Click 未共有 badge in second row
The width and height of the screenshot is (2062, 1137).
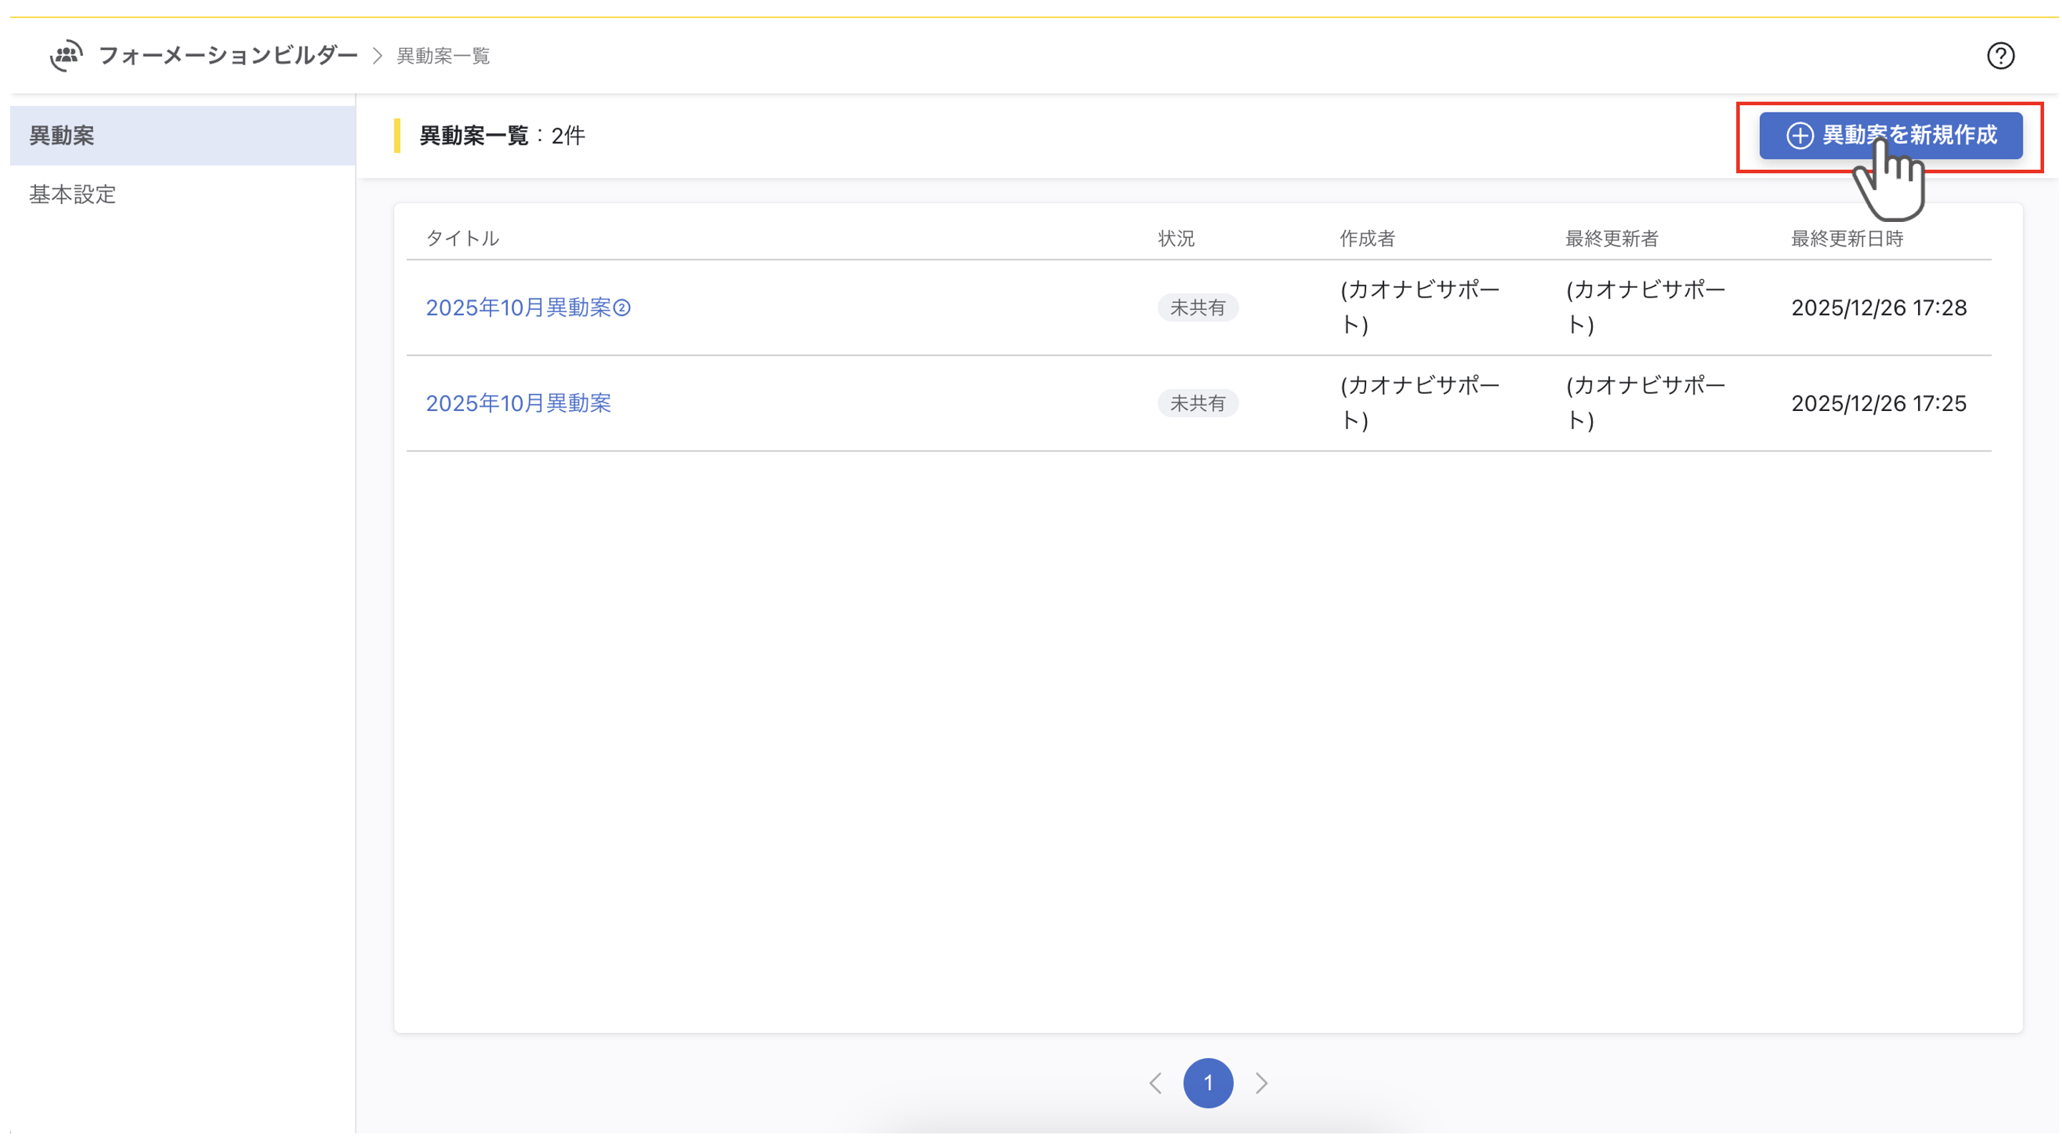pos(1198,404)
